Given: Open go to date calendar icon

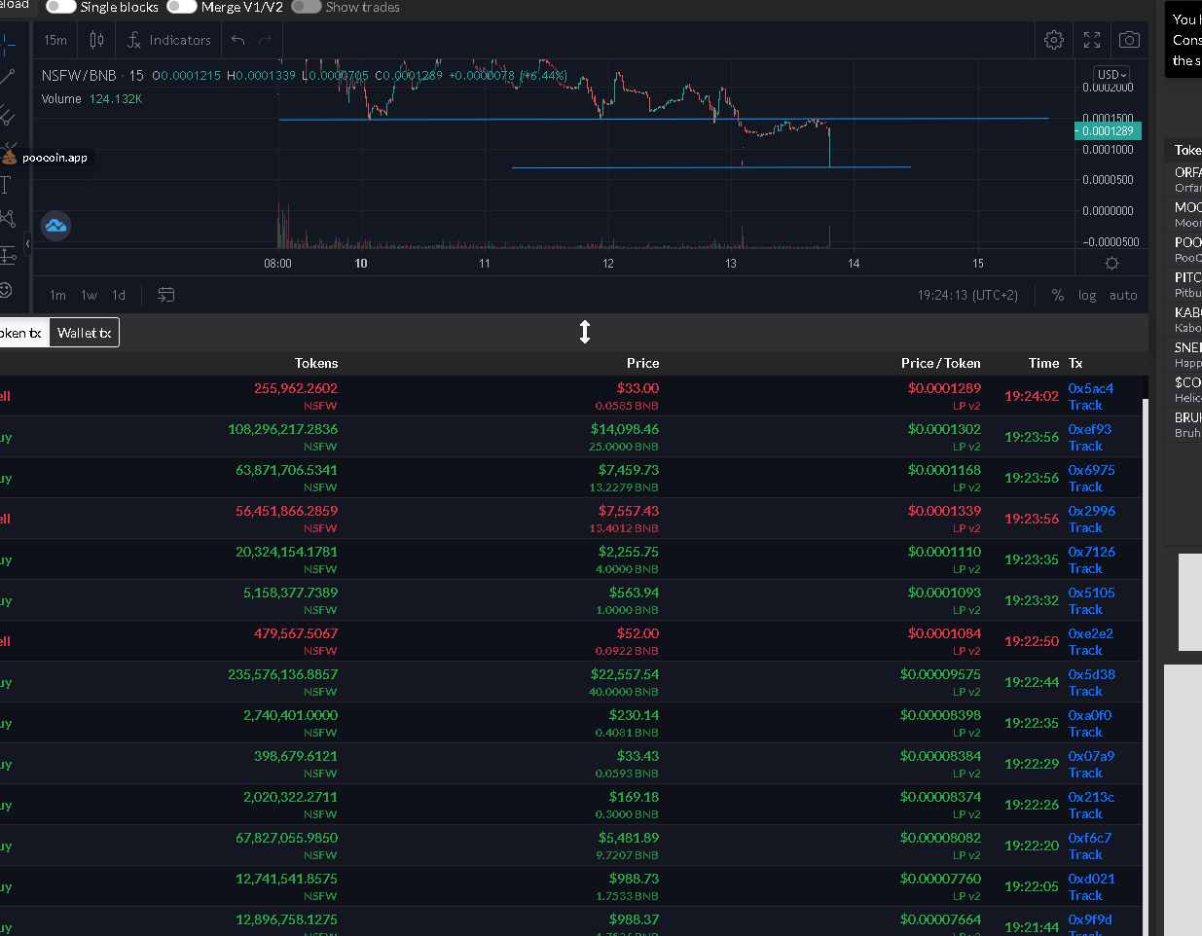Looking at the screenshot, I should coord(166,295).
